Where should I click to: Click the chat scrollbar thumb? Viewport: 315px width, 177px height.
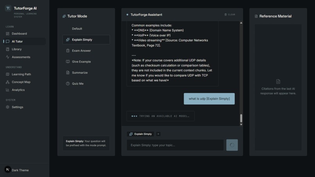(x=241, y=118)
